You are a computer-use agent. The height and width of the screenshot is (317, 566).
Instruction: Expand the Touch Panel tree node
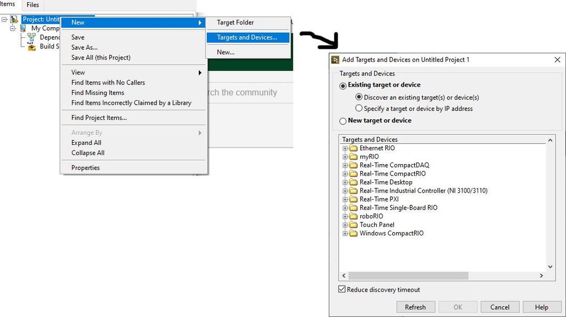point(345,225)
